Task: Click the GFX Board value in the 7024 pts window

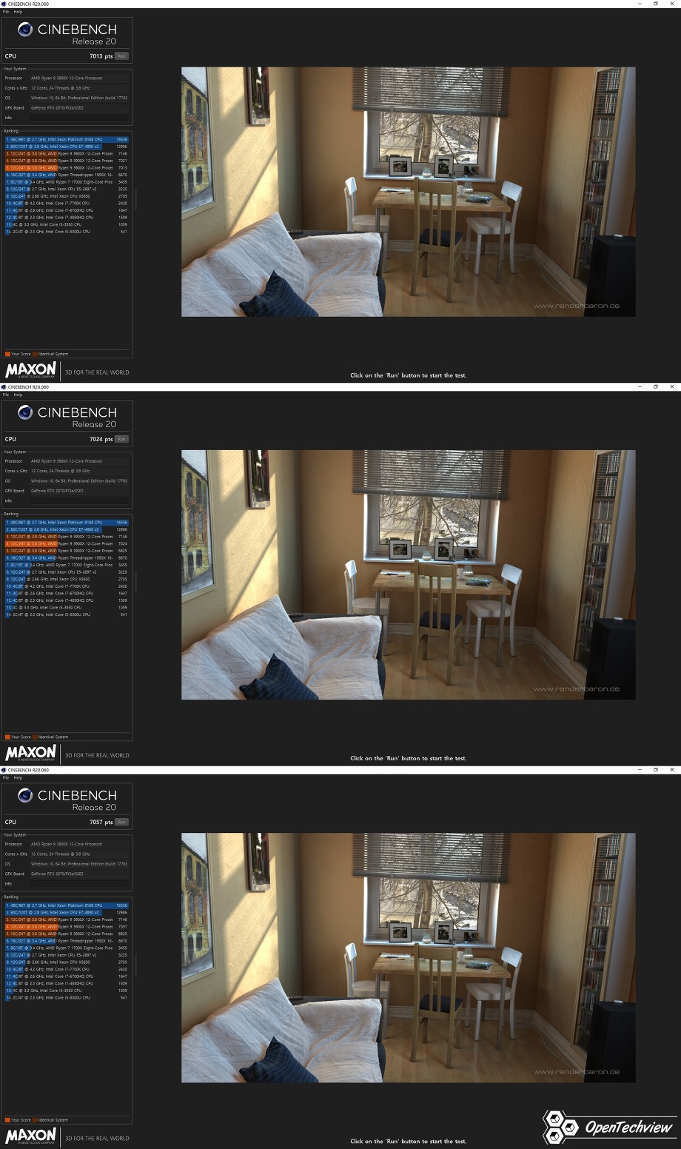Action: pos(79,491)
